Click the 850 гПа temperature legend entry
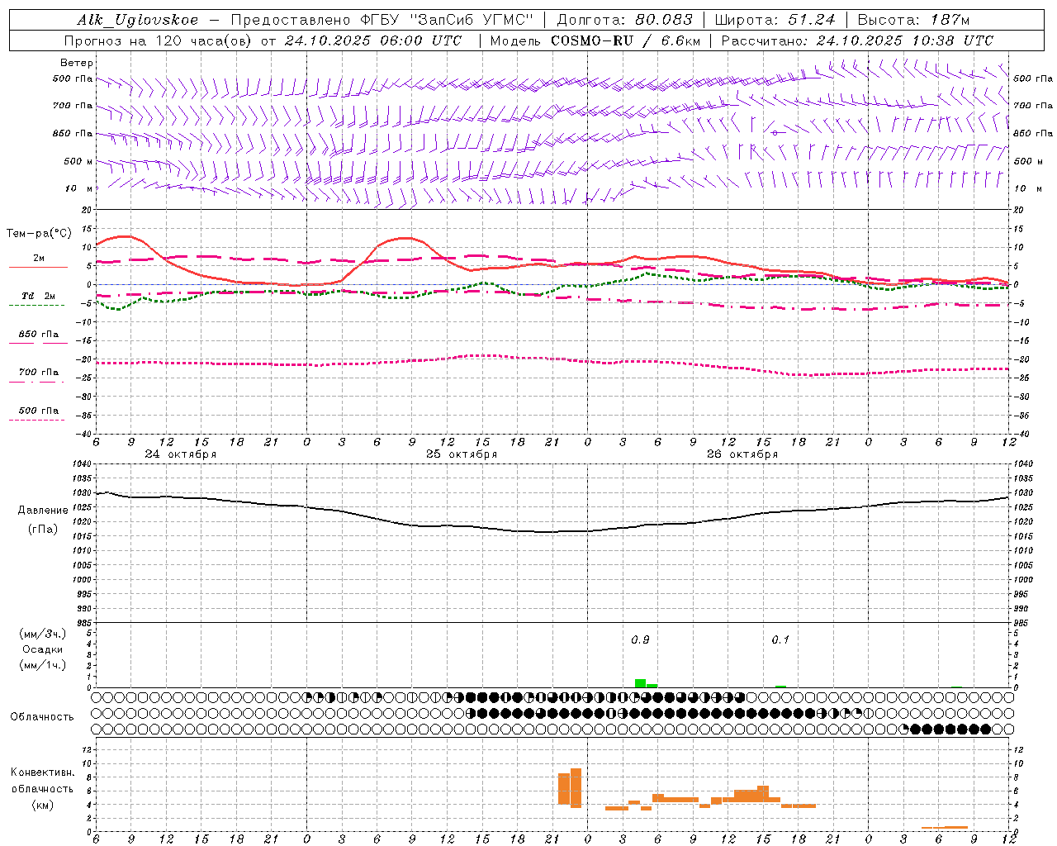 point(39,335)
